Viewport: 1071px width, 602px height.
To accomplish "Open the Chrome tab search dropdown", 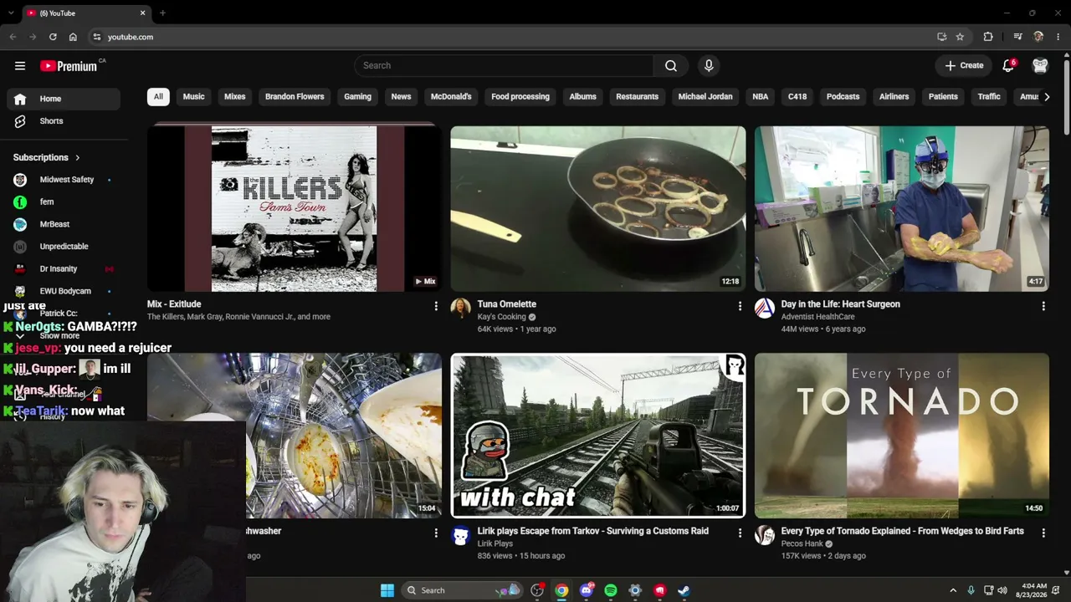I will 11,13.
